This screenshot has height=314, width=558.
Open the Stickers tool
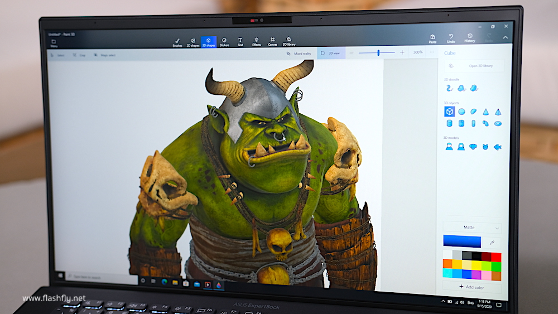224,42
